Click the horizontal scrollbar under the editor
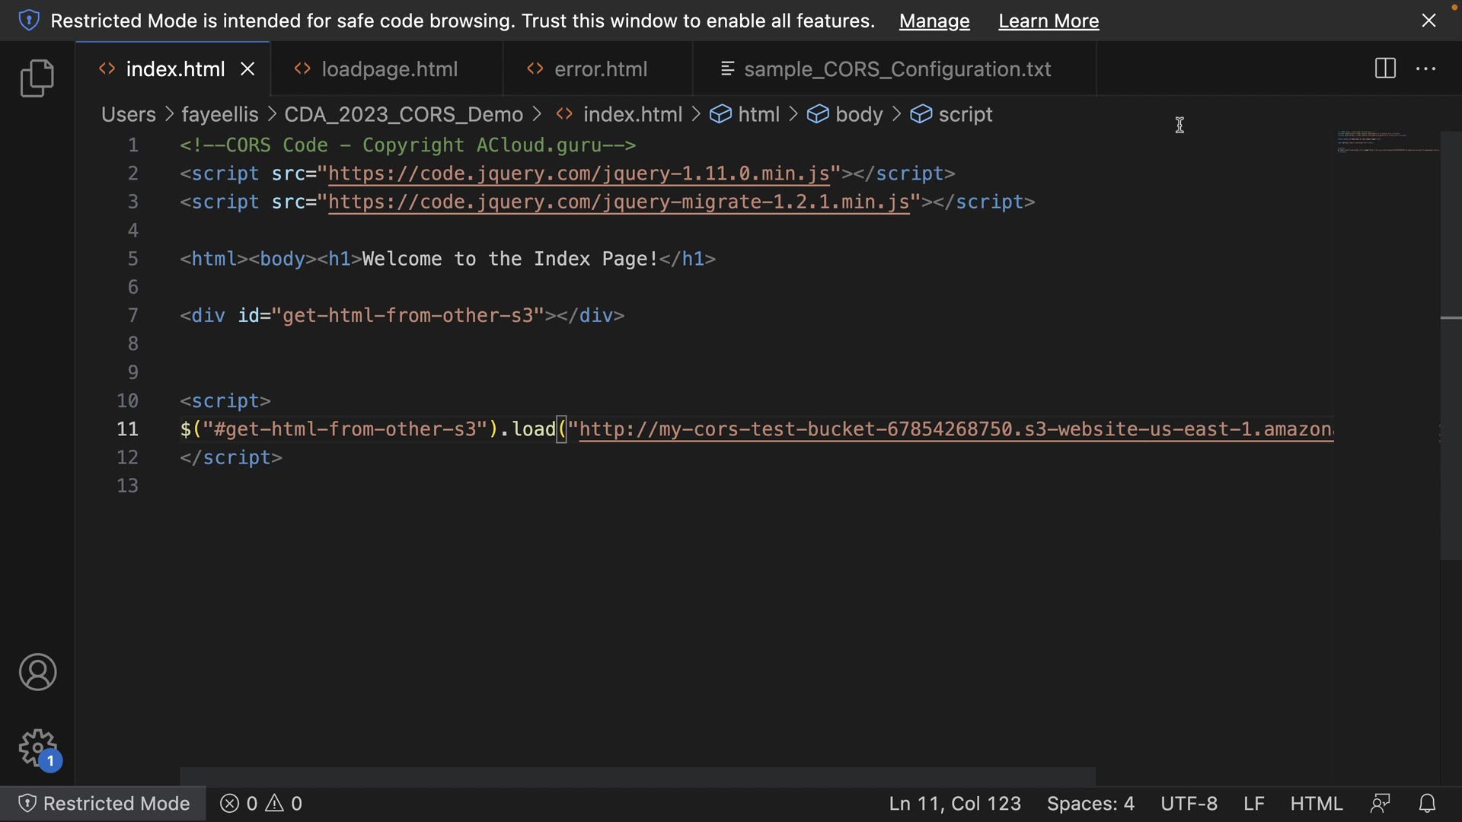1462x822 pixels. pos(637,776)
